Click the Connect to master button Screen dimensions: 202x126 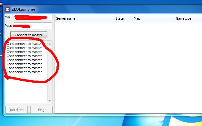click(29, 35)
